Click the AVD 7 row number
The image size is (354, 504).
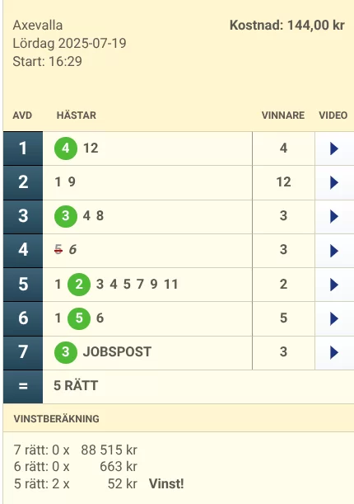[x=23, y=352]
